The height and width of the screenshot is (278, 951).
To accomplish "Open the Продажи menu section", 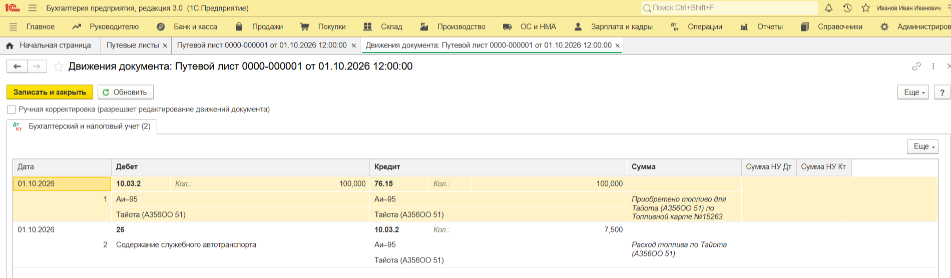I will click(267, 27).
